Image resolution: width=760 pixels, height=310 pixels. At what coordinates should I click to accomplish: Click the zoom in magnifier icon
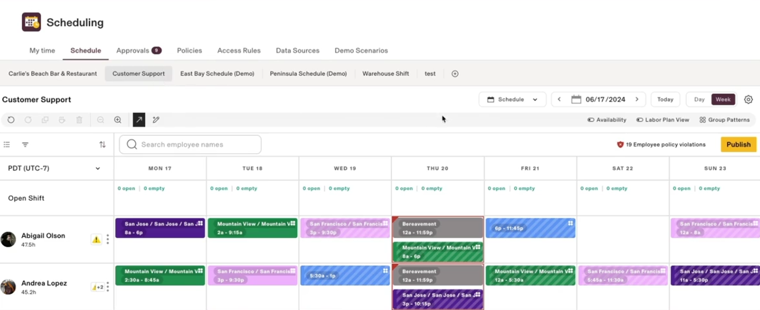(x=118, y=120)
